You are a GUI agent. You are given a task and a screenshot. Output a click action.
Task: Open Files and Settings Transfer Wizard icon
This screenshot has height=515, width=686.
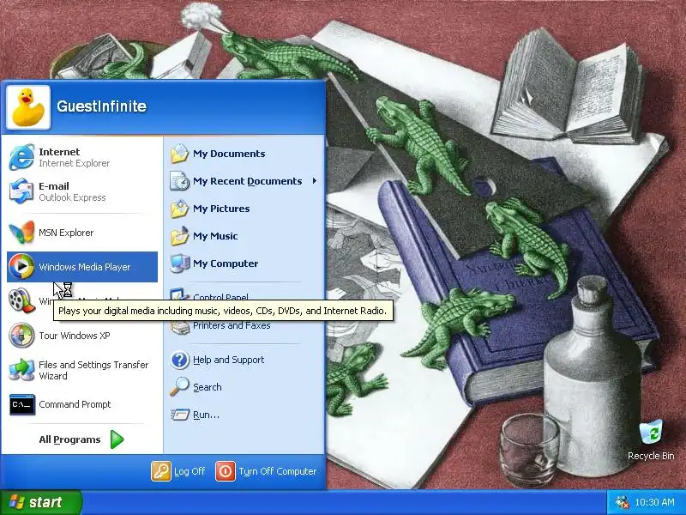click(x=21, y=370)
